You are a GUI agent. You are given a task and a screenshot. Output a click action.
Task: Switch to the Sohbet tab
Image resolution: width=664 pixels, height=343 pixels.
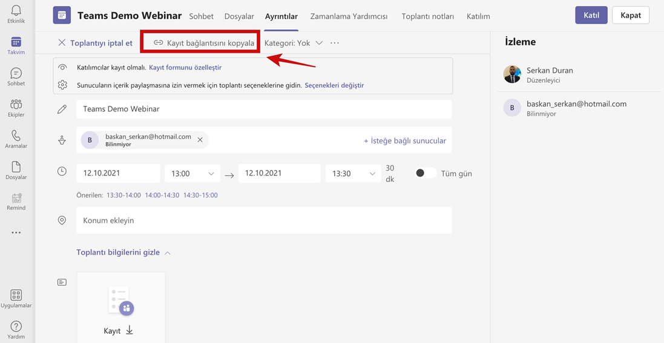[201, 16]
